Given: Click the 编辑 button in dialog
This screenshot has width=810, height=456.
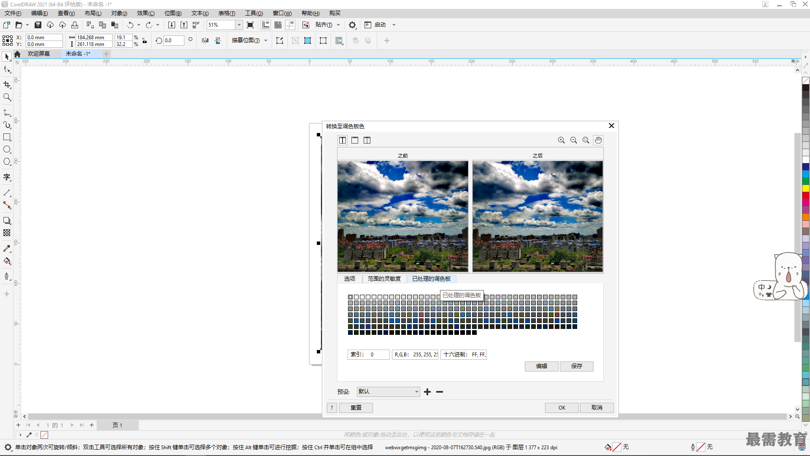Looking at the screenshot, I should 542,366.
